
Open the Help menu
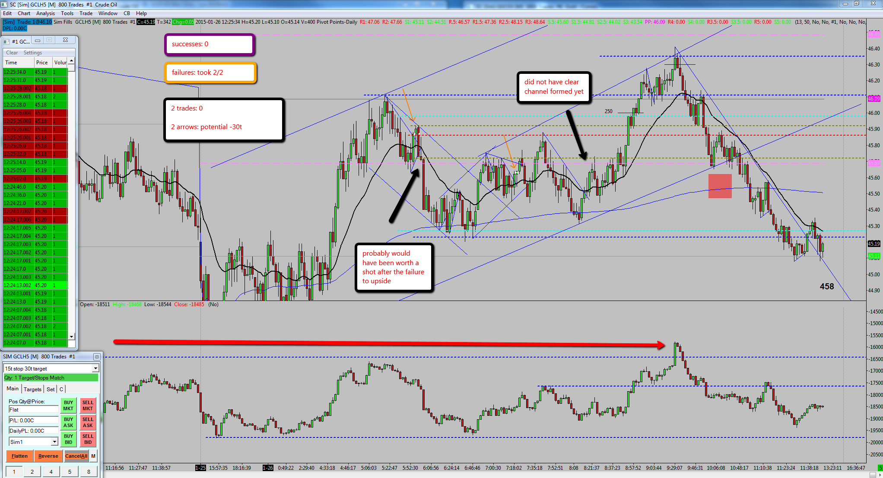coord(141,13)
